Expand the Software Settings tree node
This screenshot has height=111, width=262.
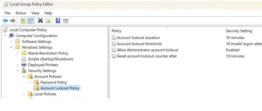click(12, 41)
